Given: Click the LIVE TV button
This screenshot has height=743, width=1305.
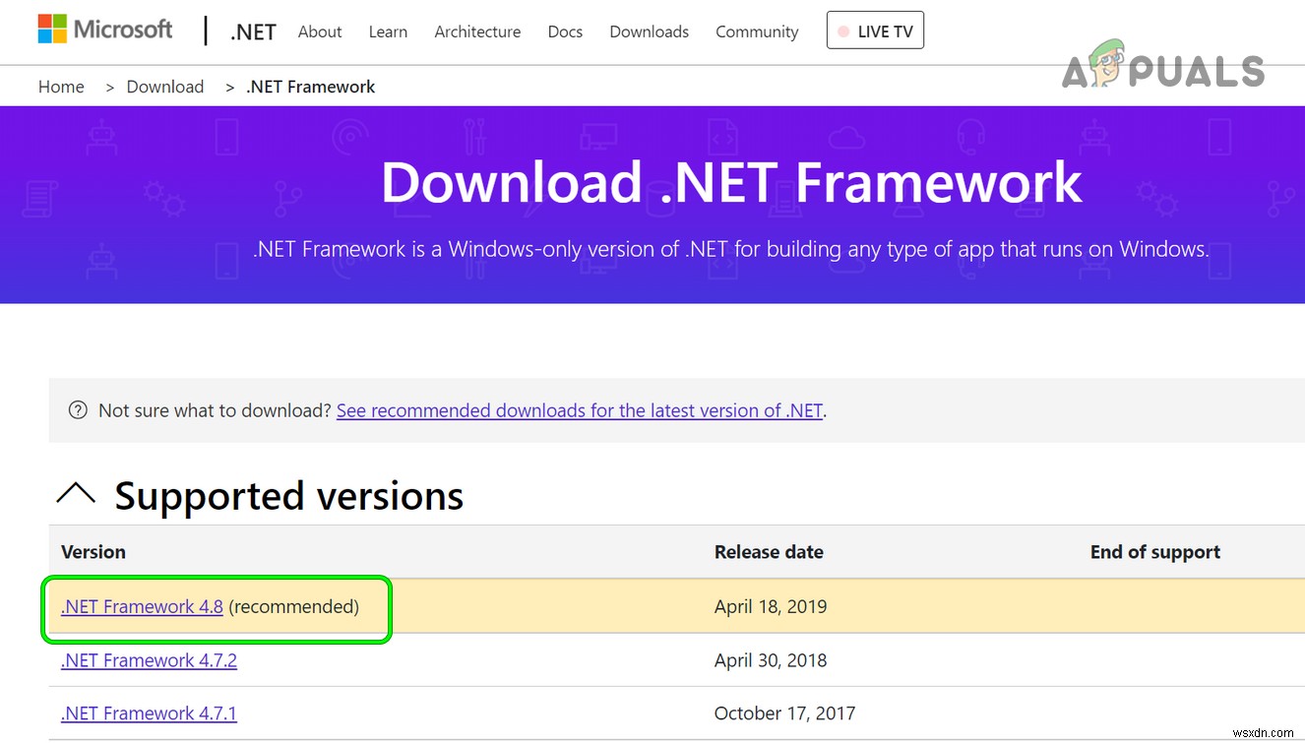Looking at the screenshot, I should pos(875,31).
